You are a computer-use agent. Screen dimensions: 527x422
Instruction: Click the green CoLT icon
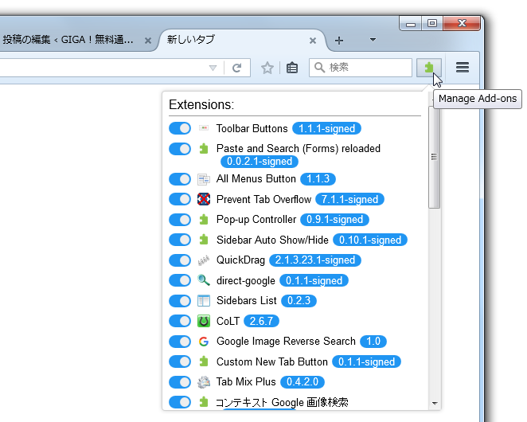point(203,321)
